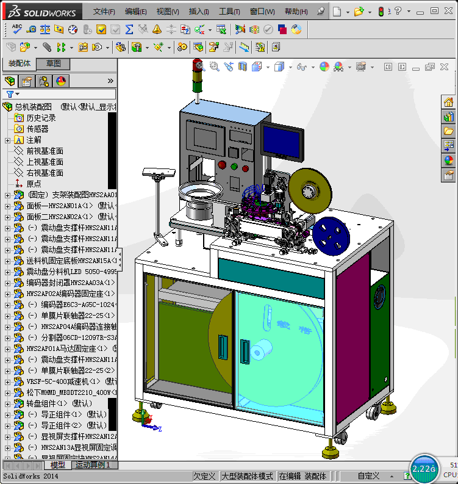Click the Mate paperclip icon
The width and height of the screenshot is (458, 484).
point(47,47)
